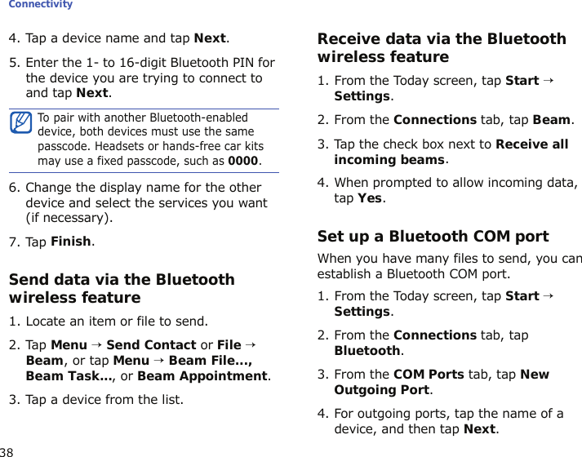Viewport: 582px width, 457px height.
Task: Click the bold 'Beam Appointment' text
Action: click(202, 376)
